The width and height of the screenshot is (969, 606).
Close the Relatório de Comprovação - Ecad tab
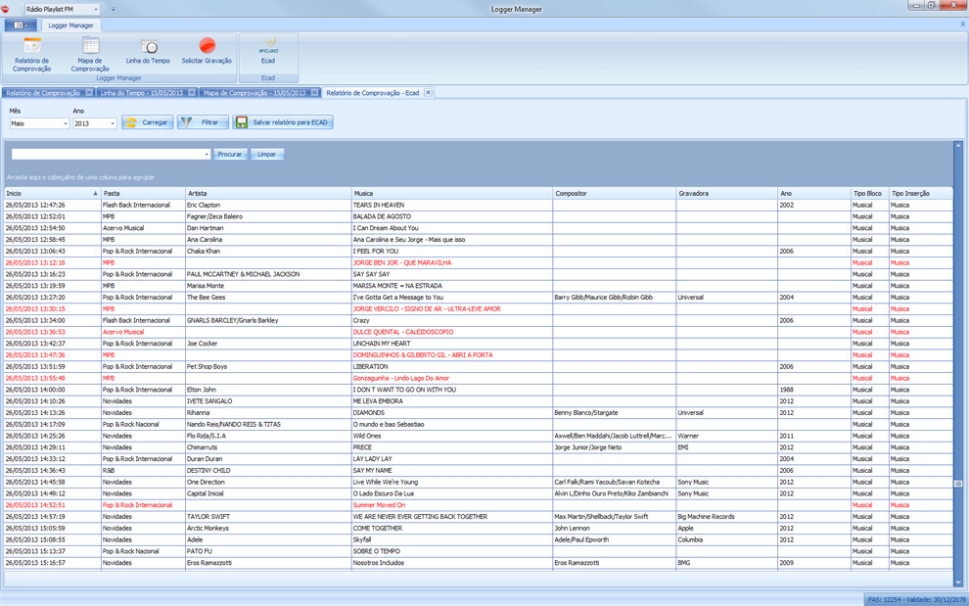point(428,92)
